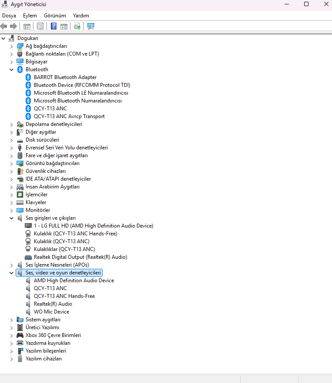Click the Back arrow in the toolbar

tap(3, 26)
